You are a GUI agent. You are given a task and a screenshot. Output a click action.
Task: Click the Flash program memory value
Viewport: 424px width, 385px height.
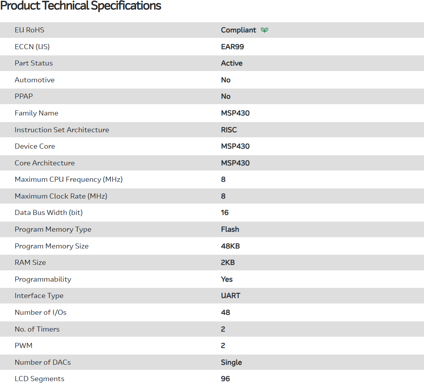coord(230,229)
